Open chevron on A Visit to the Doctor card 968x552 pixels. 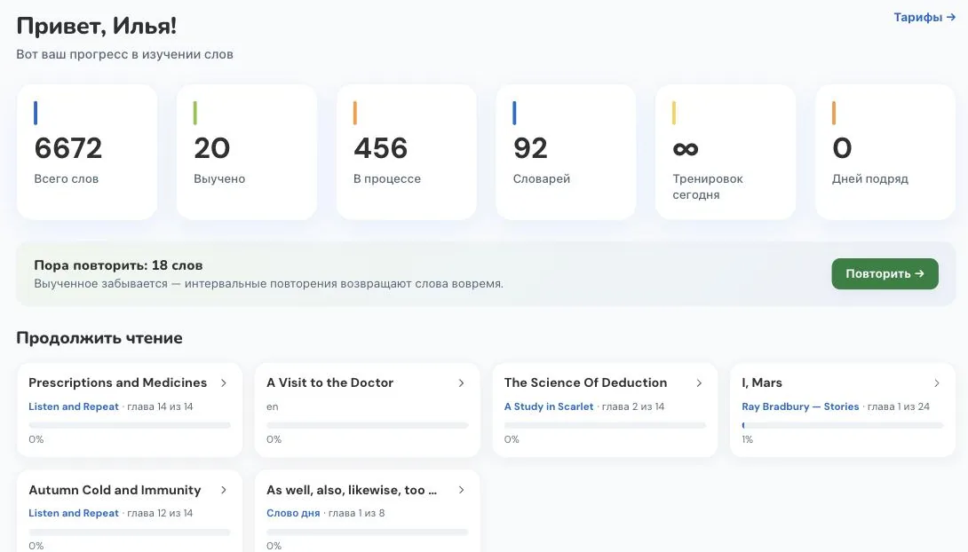pos(461,383)
